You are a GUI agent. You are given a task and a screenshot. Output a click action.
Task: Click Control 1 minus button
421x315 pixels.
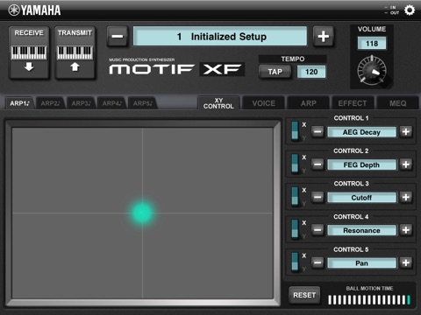click(318, 132)
